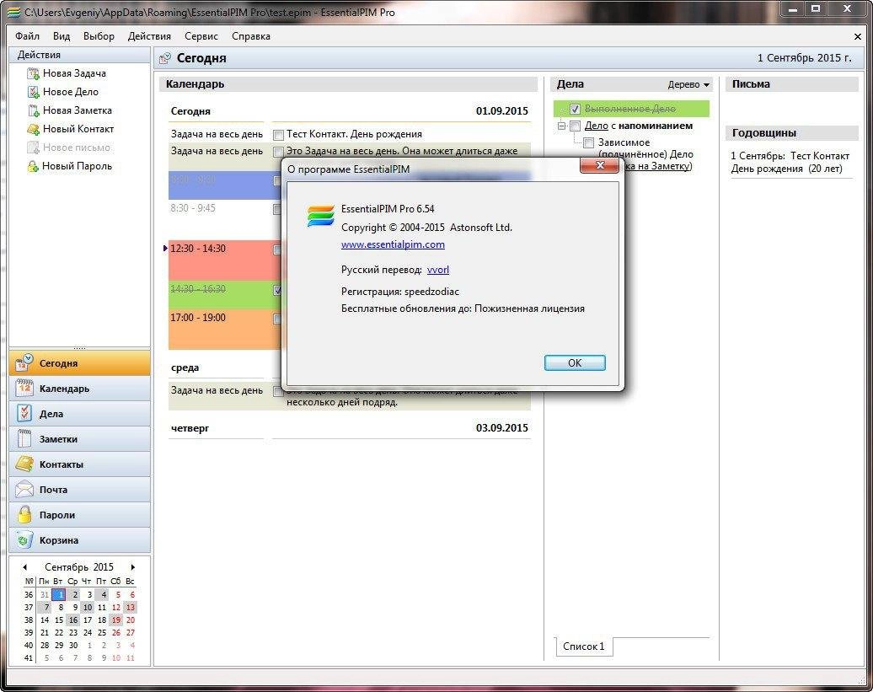Open the Выбор menu
This screenshot has height=692, width=873.
point(99,36)
